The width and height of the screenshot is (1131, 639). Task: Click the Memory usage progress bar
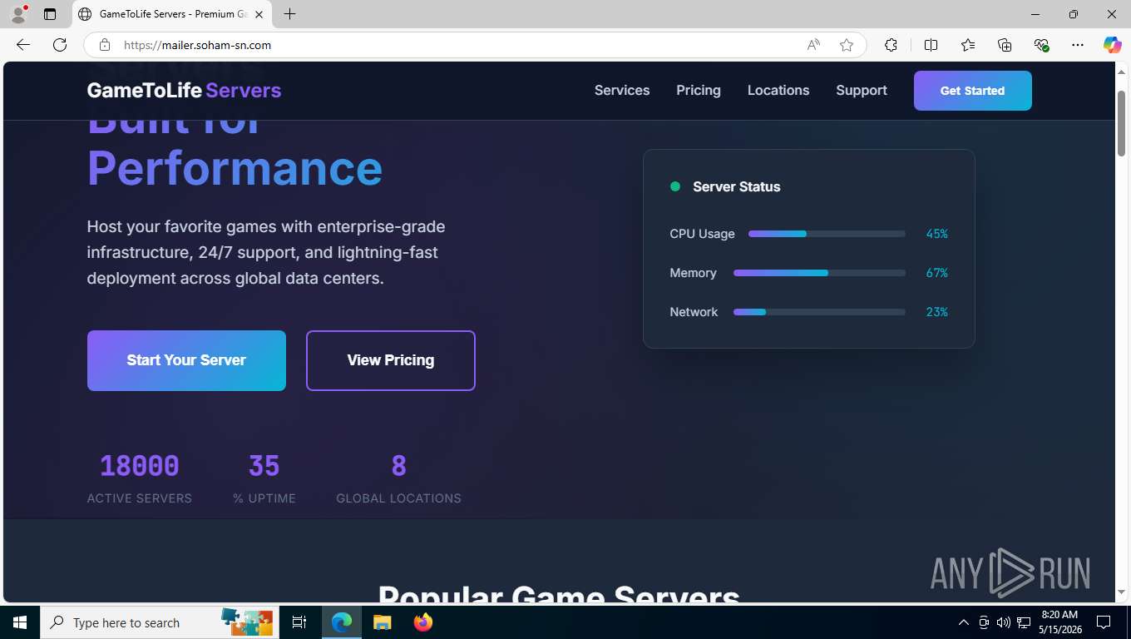(x=819, y=273)
